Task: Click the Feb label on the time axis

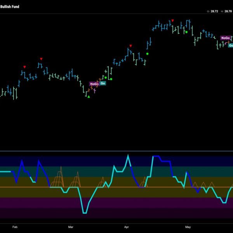Action: click(15, 227)
